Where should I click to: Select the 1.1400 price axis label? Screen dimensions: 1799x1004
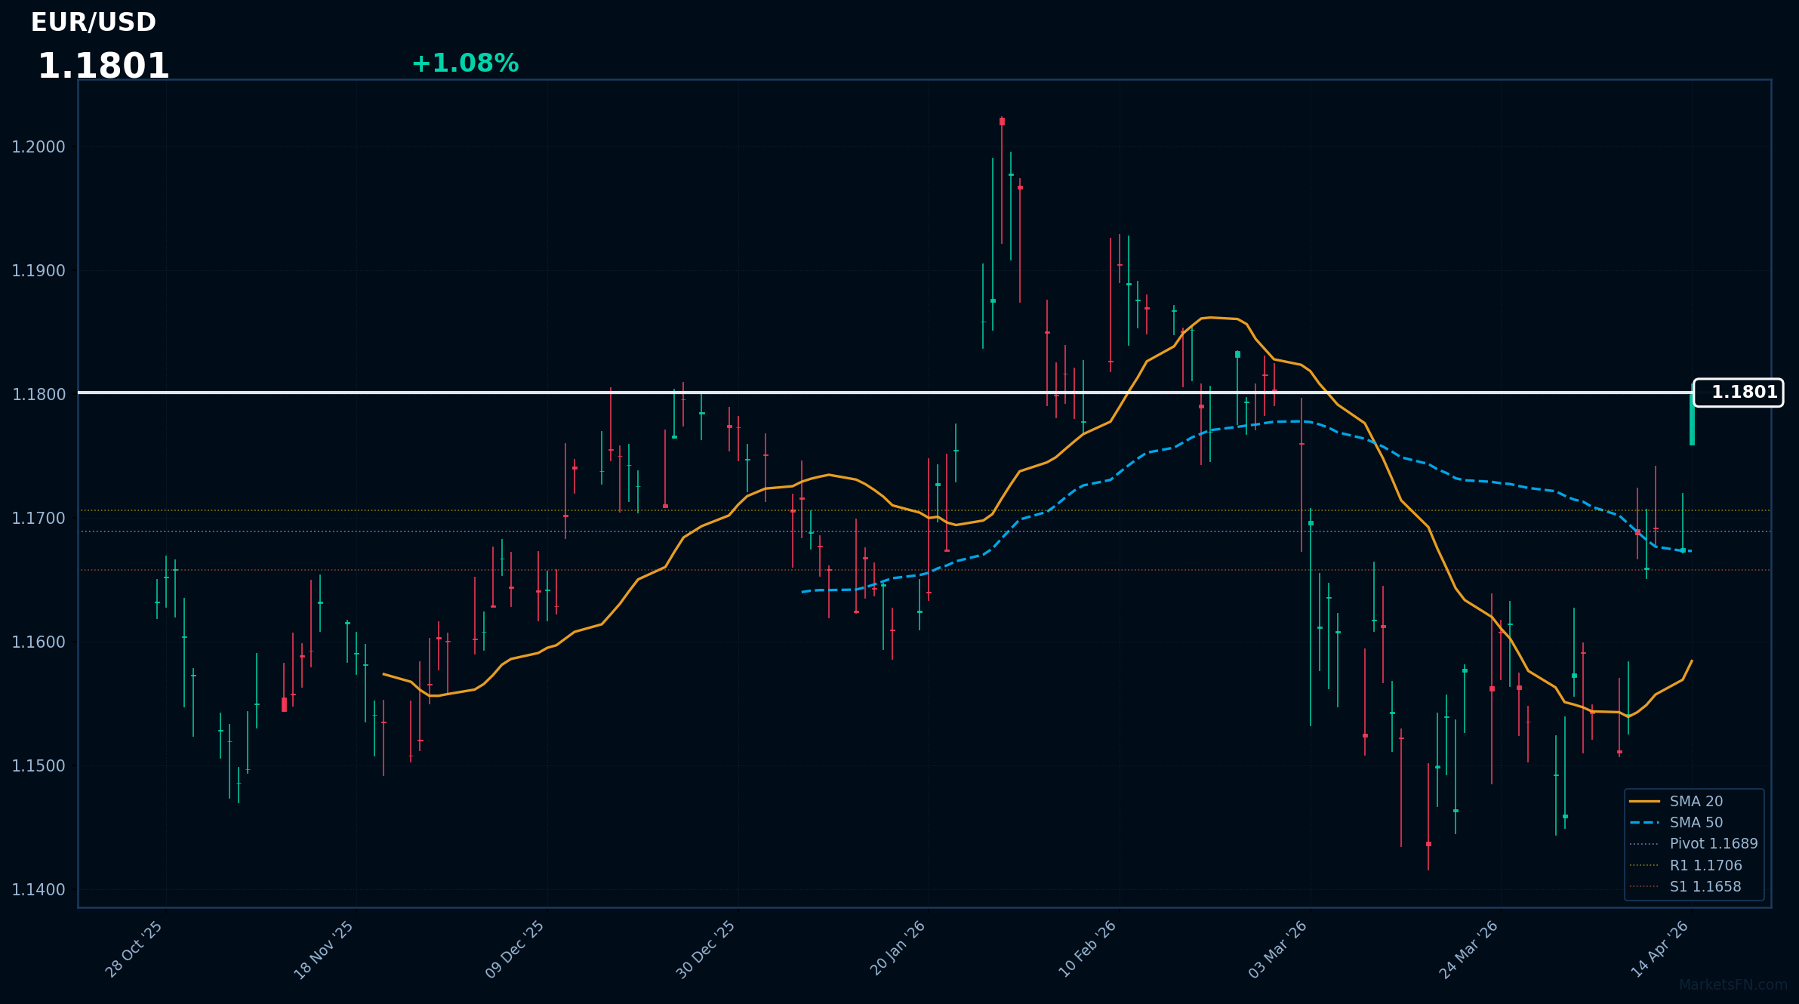point(39,890)
